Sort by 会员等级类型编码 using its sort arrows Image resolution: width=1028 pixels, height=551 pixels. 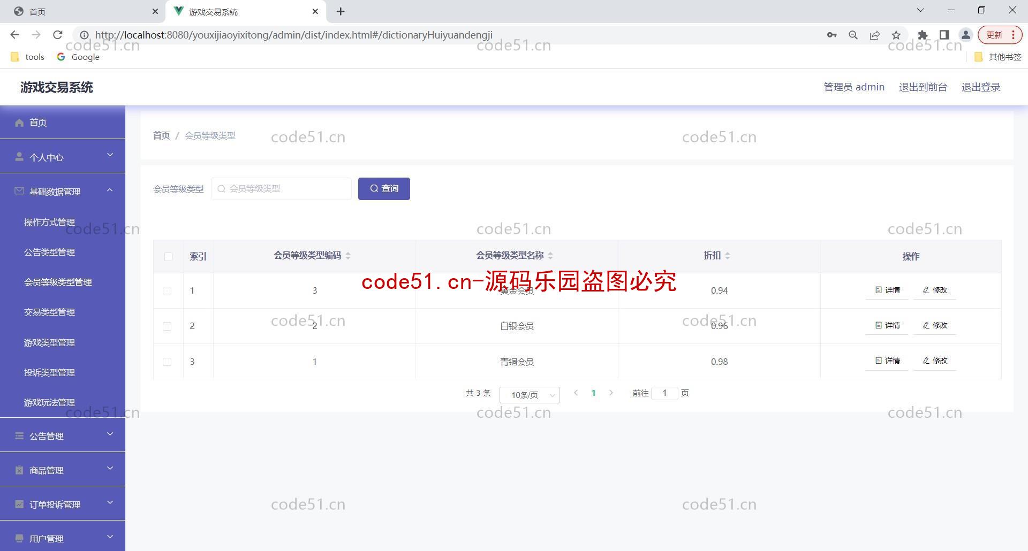(348, 256)
